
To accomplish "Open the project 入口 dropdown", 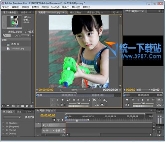I will point(25,36).
